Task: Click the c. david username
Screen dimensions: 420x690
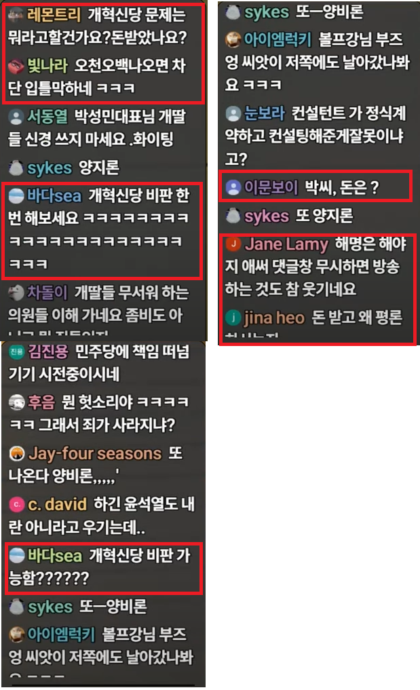Action: point(57,504)
